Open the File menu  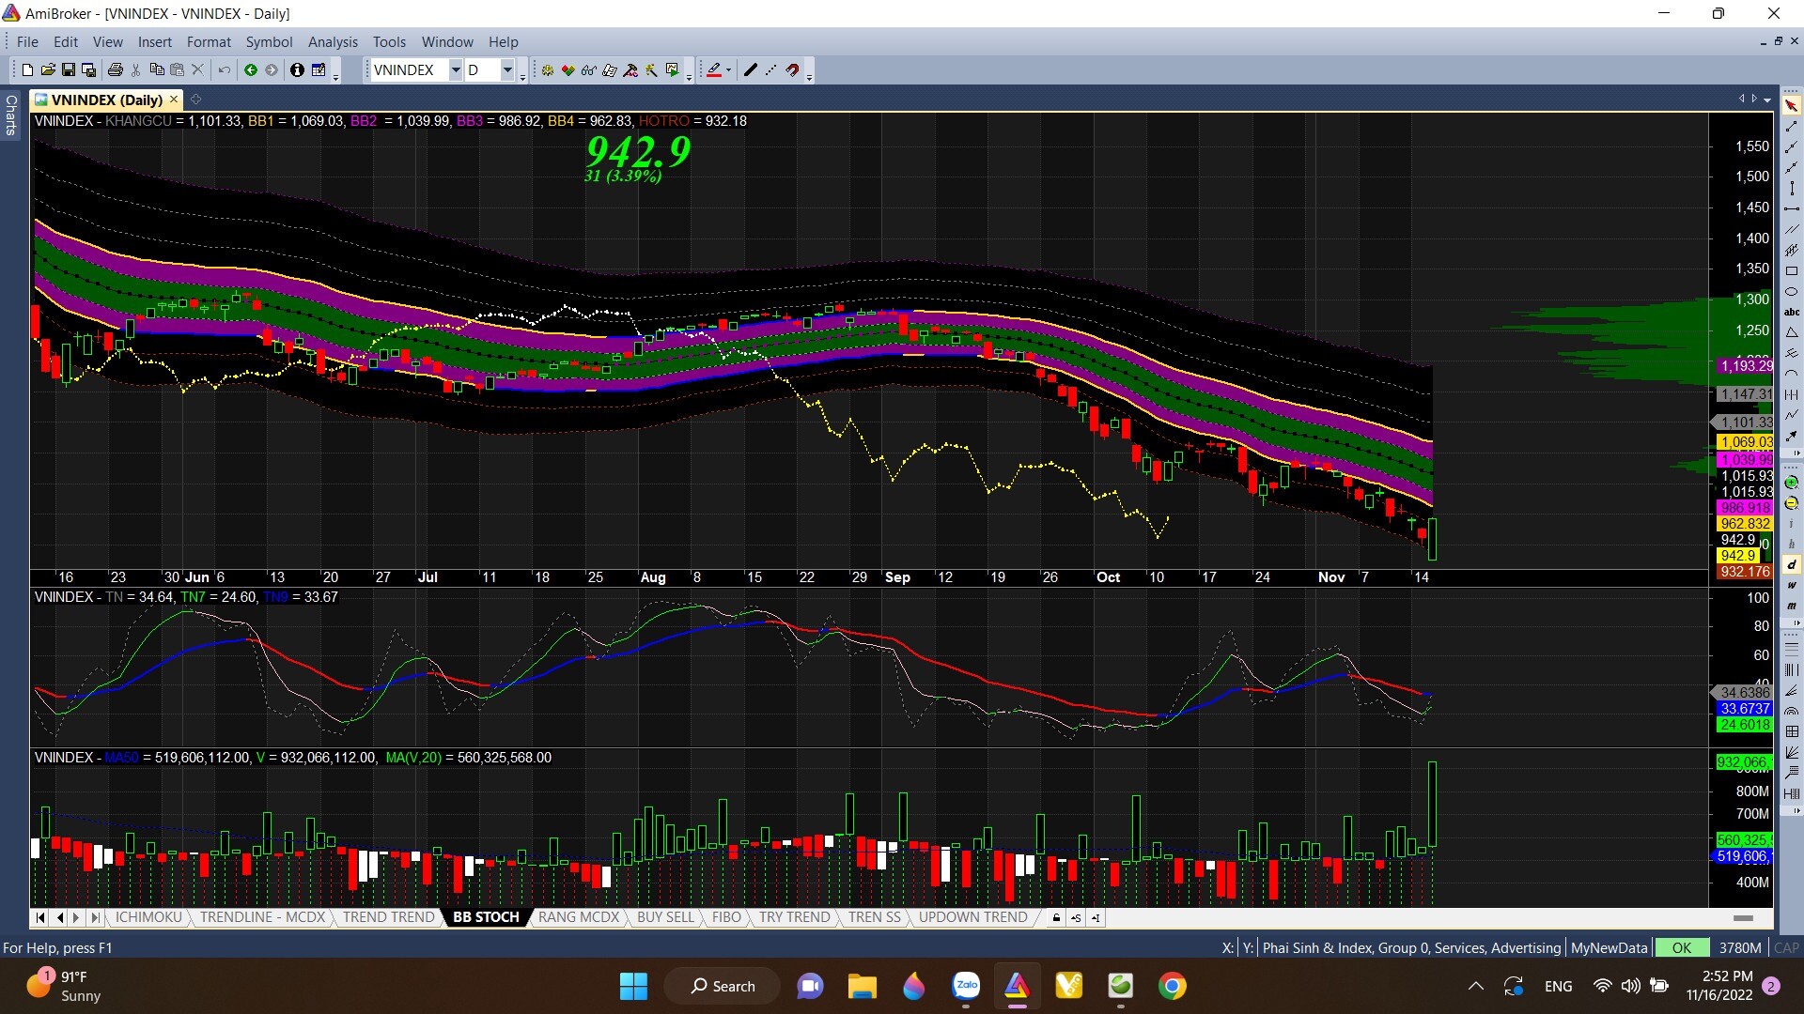(27, 41)
